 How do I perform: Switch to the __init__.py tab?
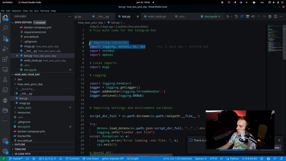click(x=103, y=17)
